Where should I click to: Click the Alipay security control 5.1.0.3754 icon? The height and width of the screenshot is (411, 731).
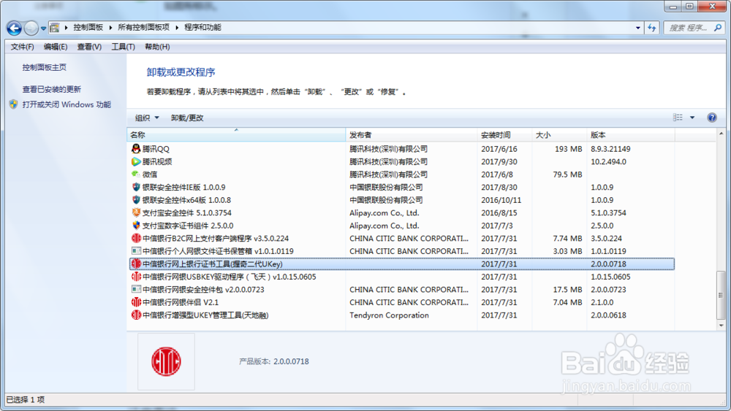tap(136, 212)
